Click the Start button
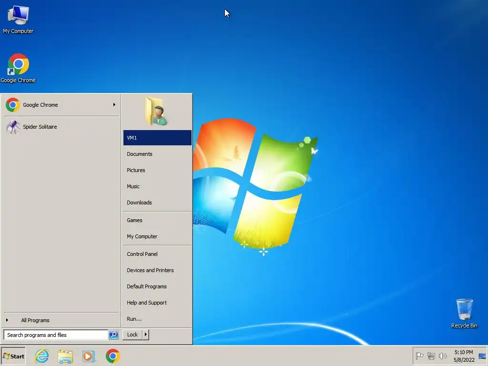This screenshot has width=488, height=366. [x=13, y=356]
